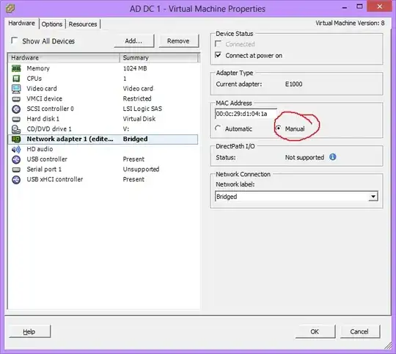
Task: Click the DirectPath I/O info icon
Action: click(x=333, y=157)
